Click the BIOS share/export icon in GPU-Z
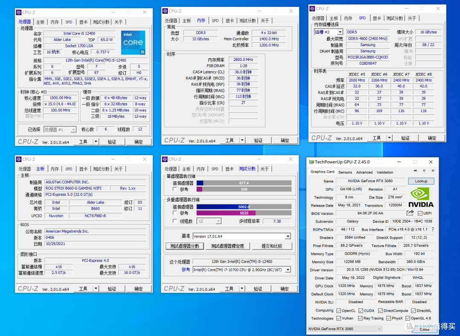The image size is (460, 336). (410, 213)
